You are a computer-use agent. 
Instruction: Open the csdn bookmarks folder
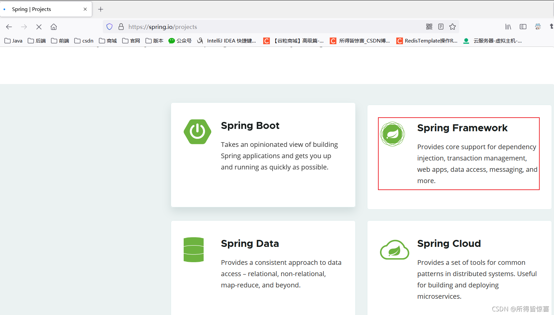(84, 41)
